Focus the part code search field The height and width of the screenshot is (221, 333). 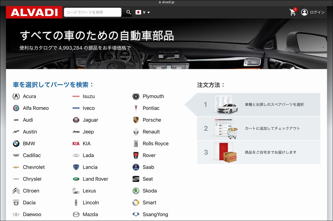pyautogui.click(x=93, y=12)
